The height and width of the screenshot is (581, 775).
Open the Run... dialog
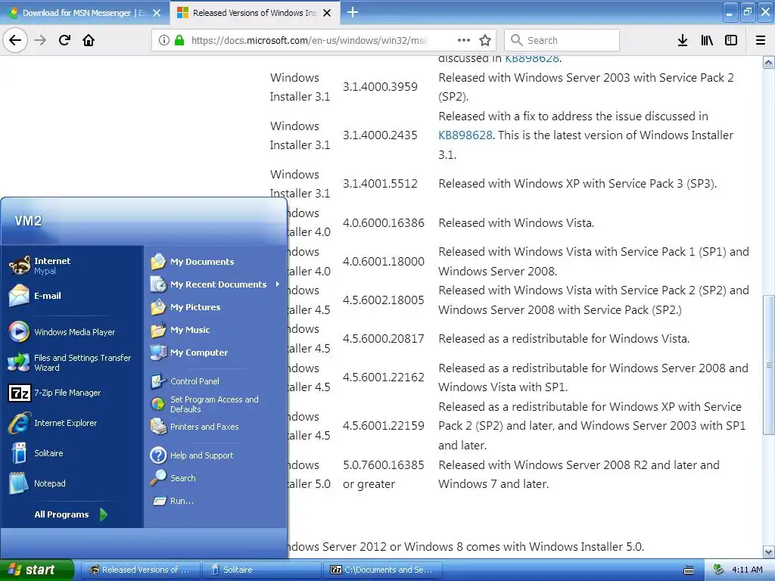(x=215, y=501)
